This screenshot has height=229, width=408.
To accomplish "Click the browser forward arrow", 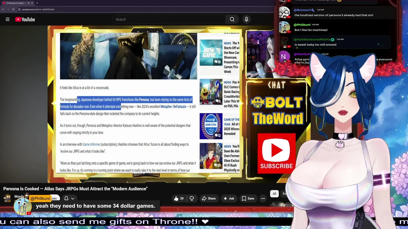I will [x=8, y=10].
